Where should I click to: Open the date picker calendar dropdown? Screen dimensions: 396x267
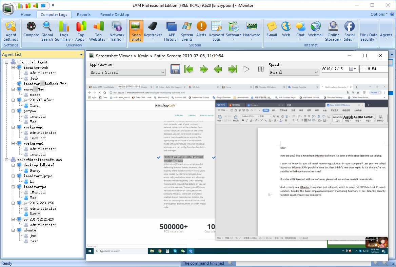click(x=353, y=69)
